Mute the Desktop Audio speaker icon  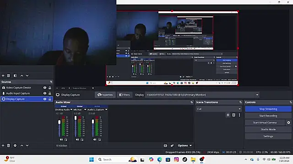[61, 139]
